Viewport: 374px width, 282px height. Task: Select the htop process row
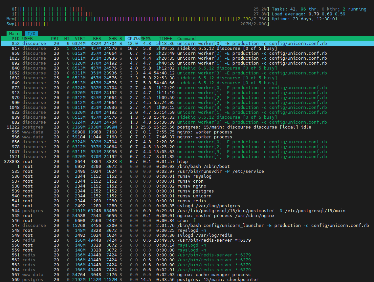(187, 161)
